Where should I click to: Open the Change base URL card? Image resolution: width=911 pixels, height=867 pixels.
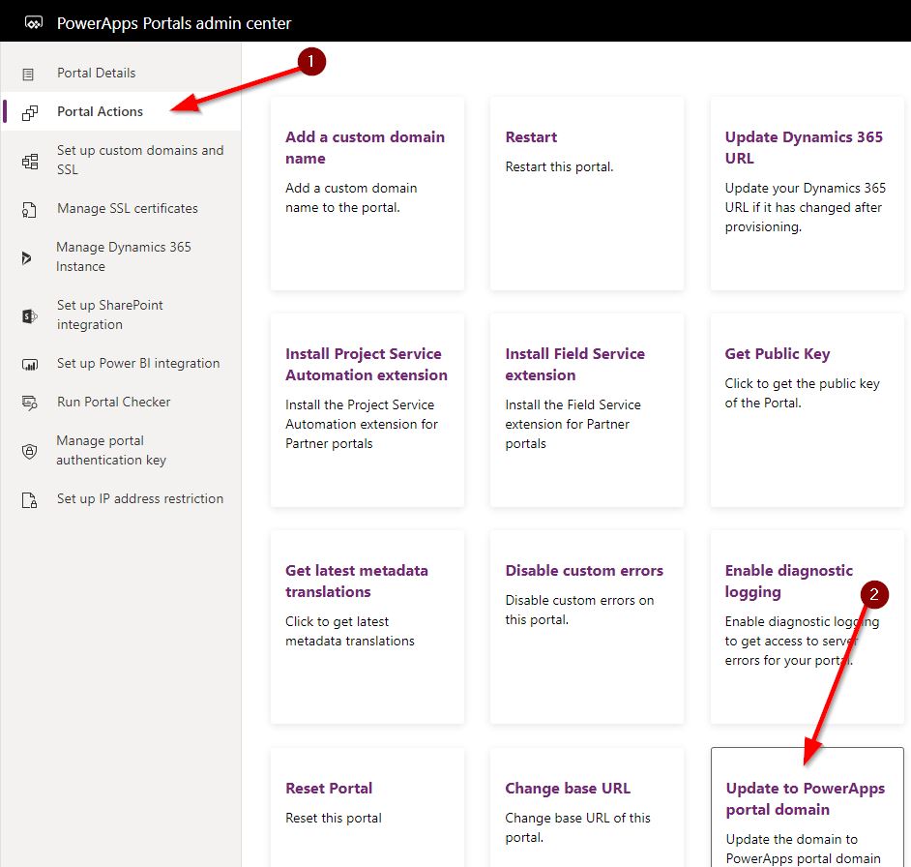[x=587, y=808]
